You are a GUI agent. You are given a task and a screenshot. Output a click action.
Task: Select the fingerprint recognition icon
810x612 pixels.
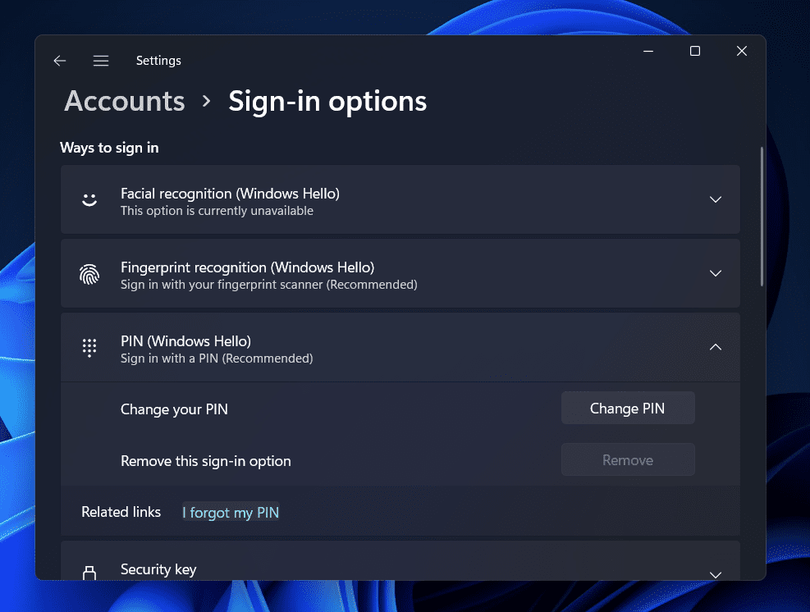tap(89, 273)
